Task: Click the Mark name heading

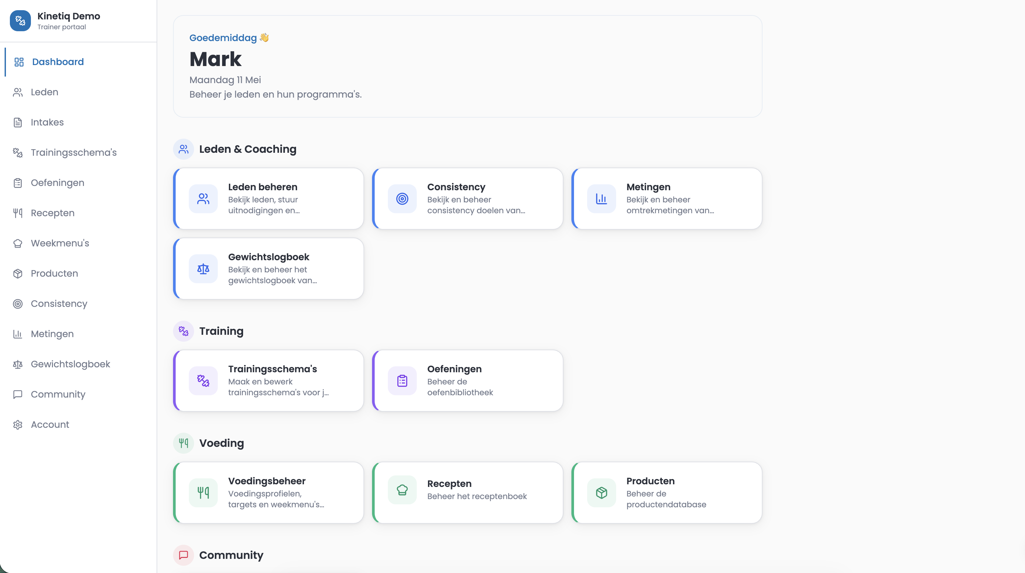Action: click(215, 59)
